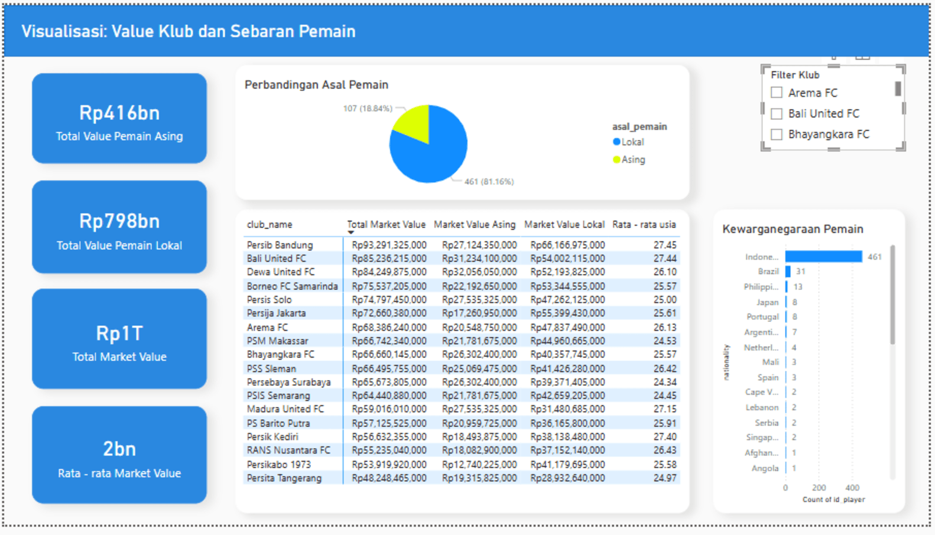Click the Rp93,291,325,000 table cell
This screenshot has width=935, height=535.
coord(389,244)
